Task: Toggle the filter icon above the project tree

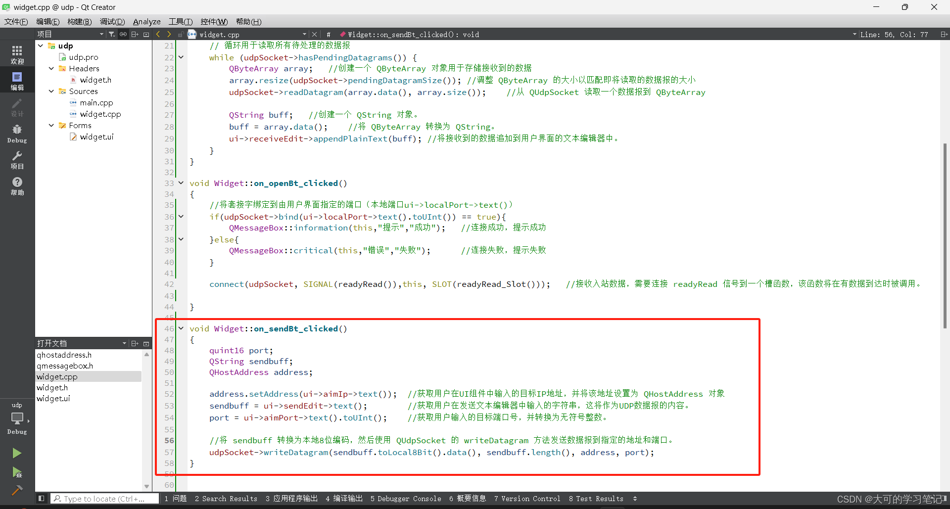Action: point(112,34)
